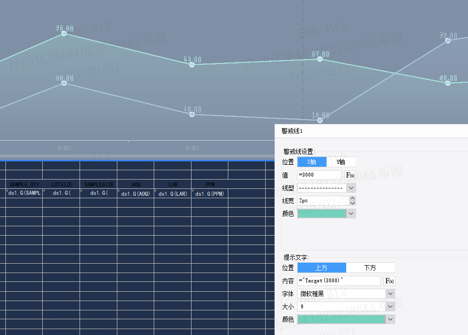This screenshot has width=468, height=335.
Task: Click the 57.00 data point on chart
Action: click(320, 59)
